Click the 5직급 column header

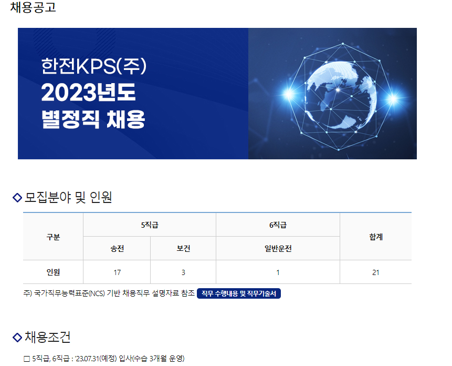150,225
